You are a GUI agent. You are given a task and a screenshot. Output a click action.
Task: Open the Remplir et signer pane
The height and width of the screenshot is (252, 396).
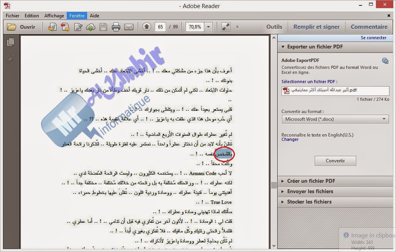(x=317, y=27)
